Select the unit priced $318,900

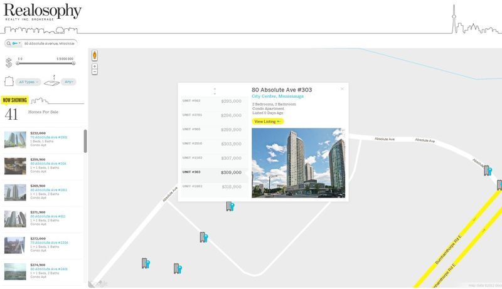pos(215,187)
